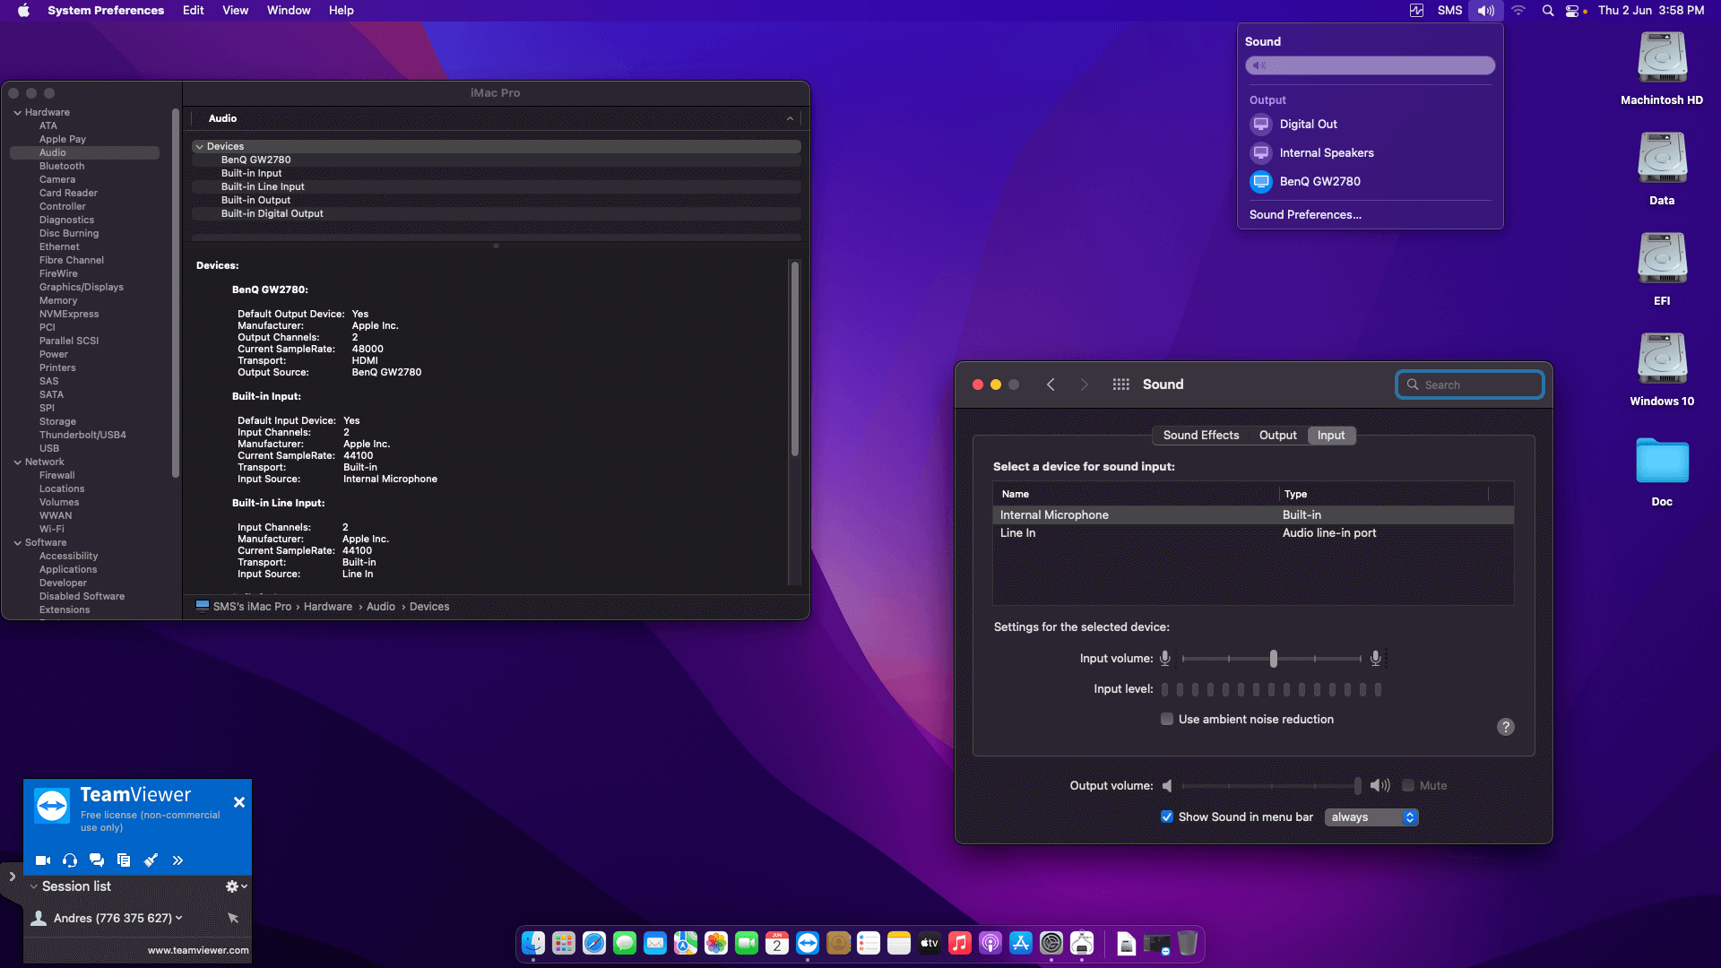Click the Wi-Fi icon in the menu bar
The width and height of the screenshot is (1721, 968).
1518,11
